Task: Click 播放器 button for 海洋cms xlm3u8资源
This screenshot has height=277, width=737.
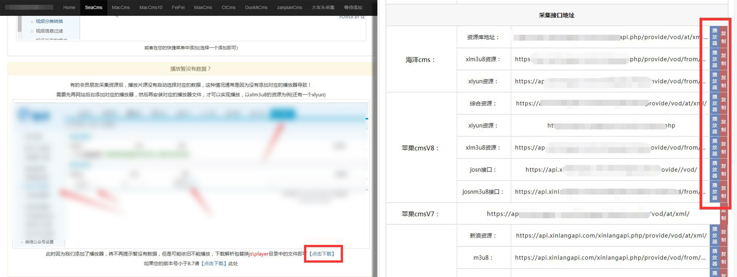Action: point(714,59)
